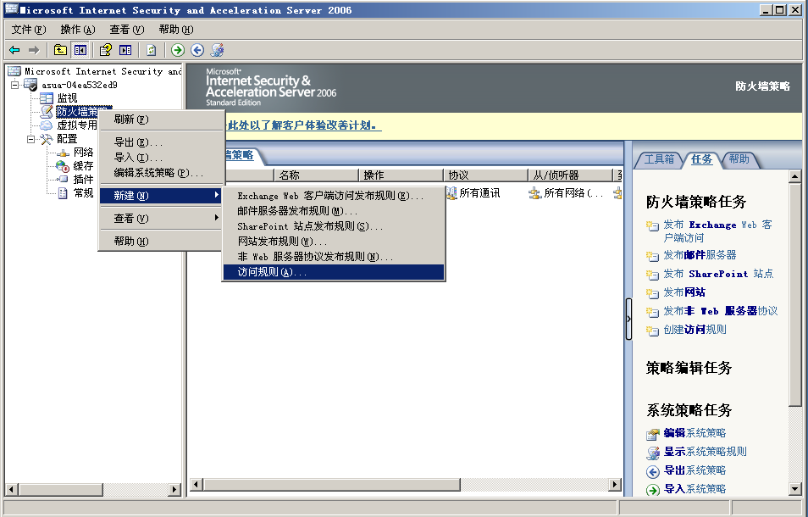Viewport: 808px width, 517px height.
Task: Toggle the action pane toolbar icon
Action: pyautogui.click(x=125, y=50)
